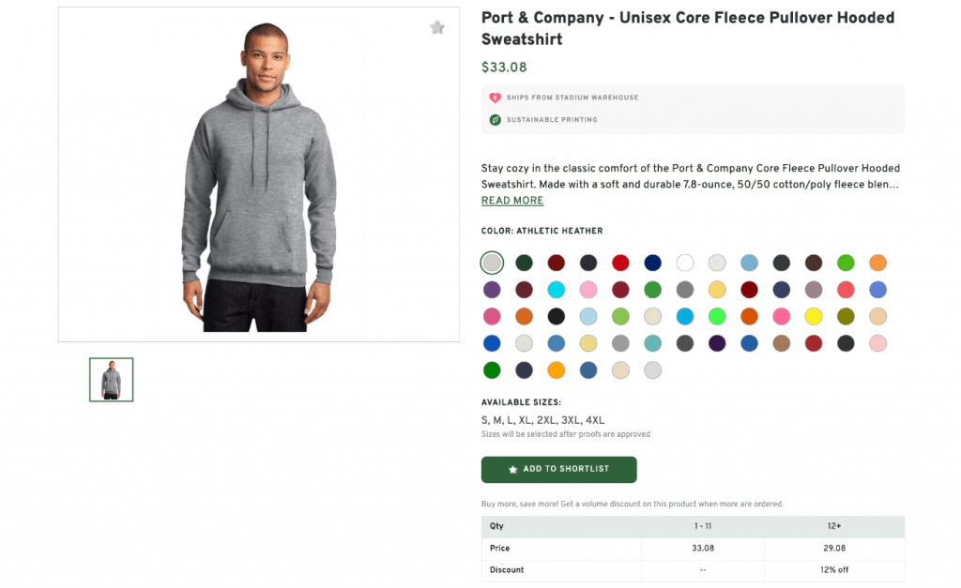Open the READ MORE product description link
The height and width of the screenshot is (588, 961).
tap(512, 200)
